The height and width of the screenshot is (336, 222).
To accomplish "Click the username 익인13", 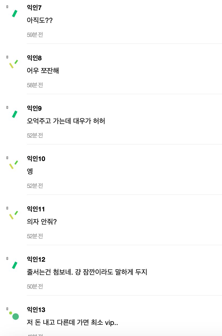I will point(36,310).
